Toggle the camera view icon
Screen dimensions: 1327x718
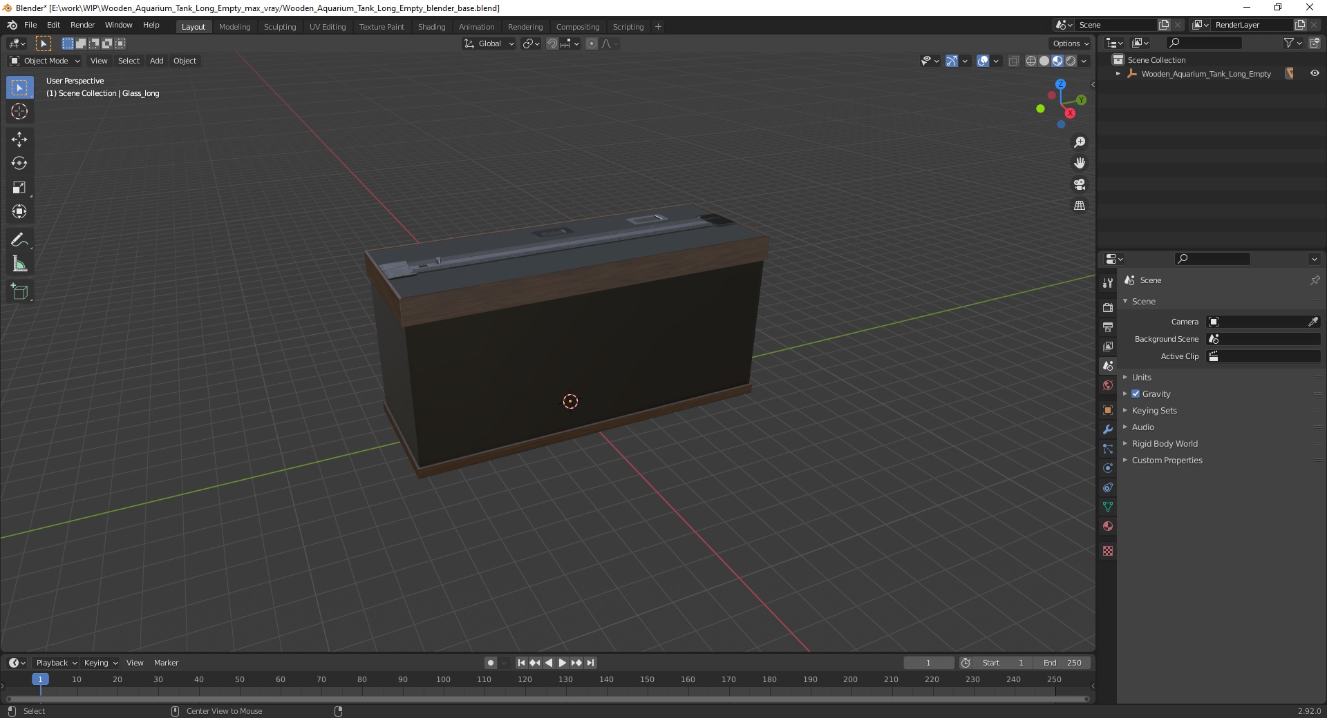pos(1080,184)
